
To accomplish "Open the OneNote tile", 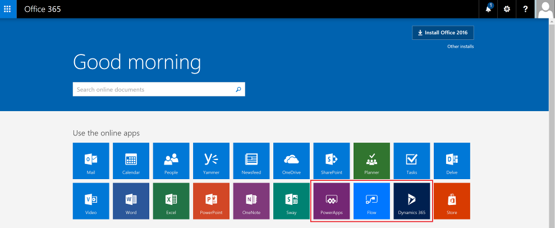I will click(x=251, y=201).
